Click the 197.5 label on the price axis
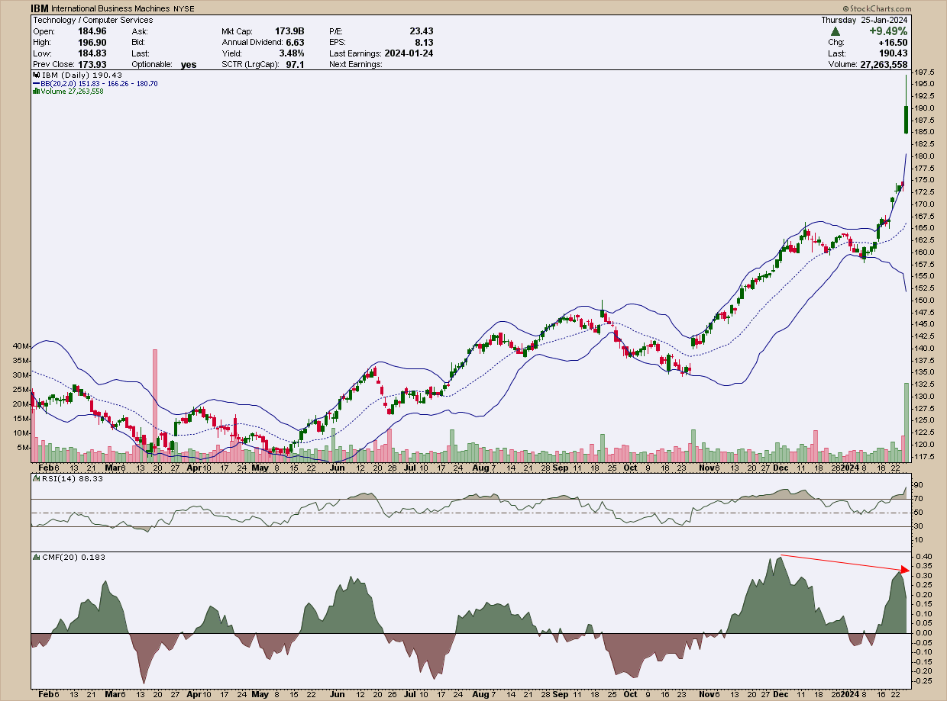The height and width of the screenshot is (701, 947). (x=926, y=72)
